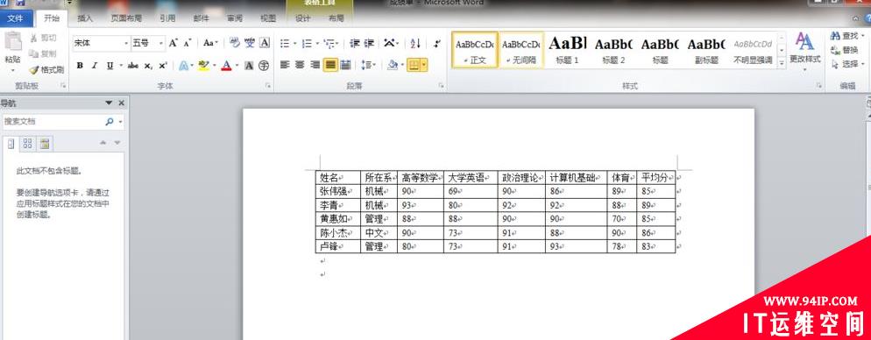The height and width of the screenshot is (340, 871).
Task: Click the red font color button
Action: [226, 66]
